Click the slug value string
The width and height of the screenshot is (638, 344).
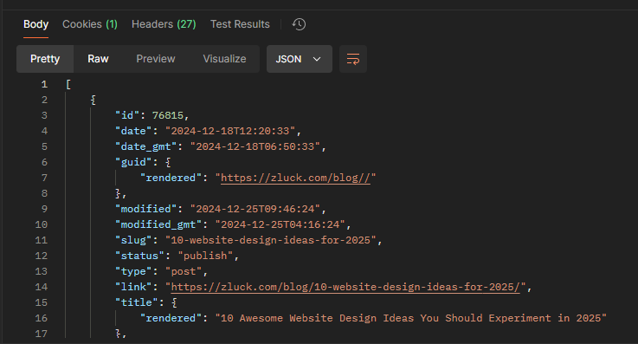point(271,240)
